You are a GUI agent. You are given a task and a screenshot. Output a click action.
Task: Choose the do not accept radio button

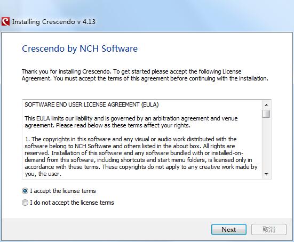25,203
